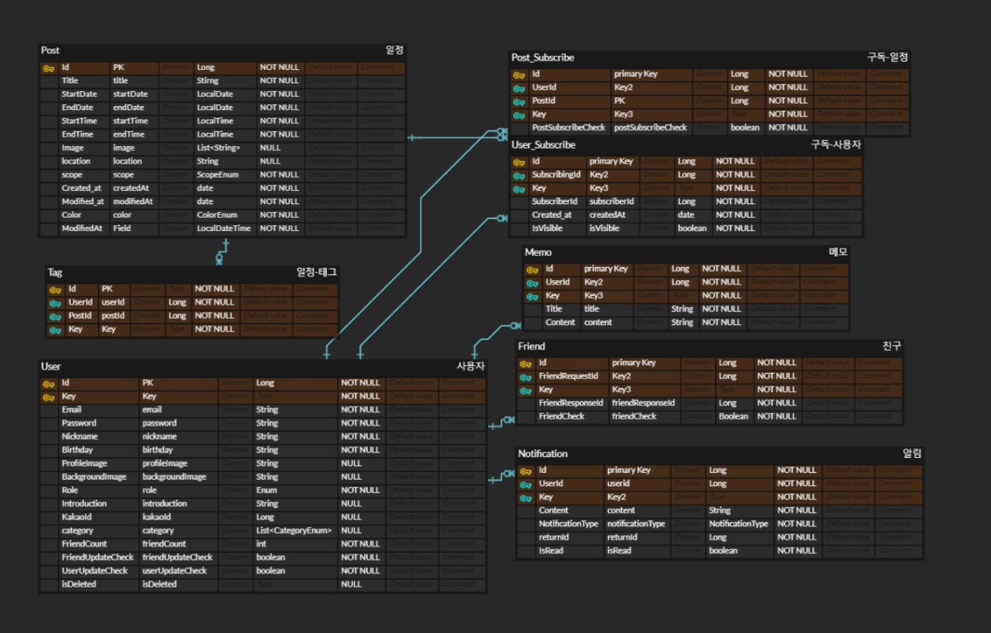
Task: Click the 'Stirng' type cell in Post table
Action: [208, 81]
